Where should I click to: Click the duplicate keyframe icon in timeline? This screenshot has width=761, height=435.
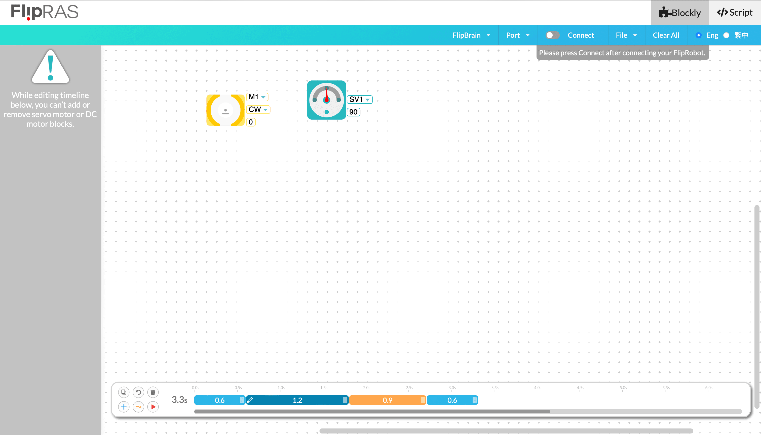(124, 392)
